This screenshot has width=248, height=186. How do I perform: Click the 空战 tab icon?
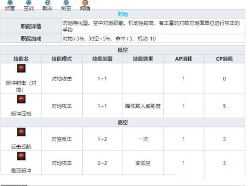(x=29, y=2)
